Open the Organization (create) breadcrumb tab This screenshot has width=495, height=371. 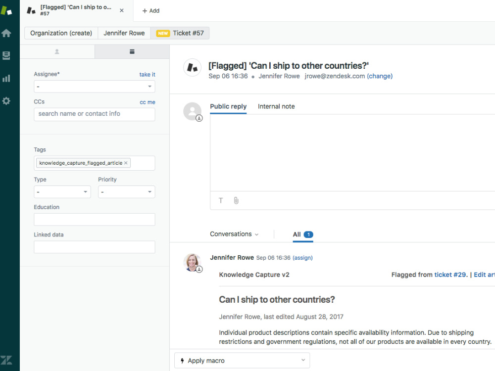click(61, 33)
